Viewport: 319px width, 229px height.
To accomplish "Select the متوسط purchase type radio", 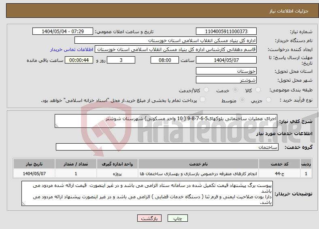I will click(242, 100).
